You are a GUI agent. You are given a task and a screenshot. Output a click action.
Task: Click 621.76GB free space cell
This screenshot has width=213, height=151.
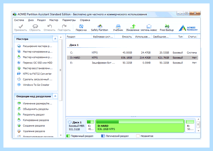[164, 58]
